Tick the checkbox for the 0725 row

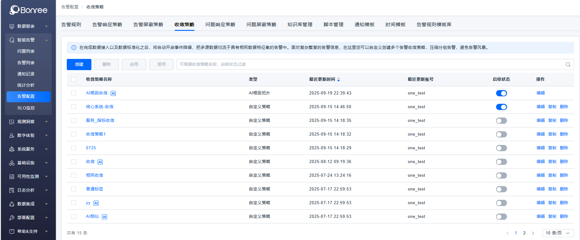74,148
